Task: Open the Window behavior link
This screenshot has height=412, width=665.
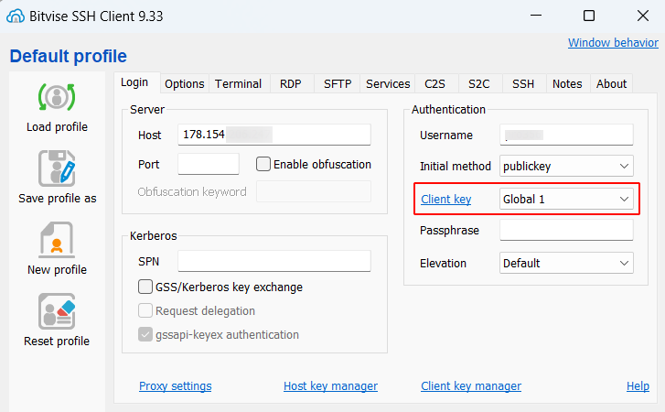Action: pos(612,43)
